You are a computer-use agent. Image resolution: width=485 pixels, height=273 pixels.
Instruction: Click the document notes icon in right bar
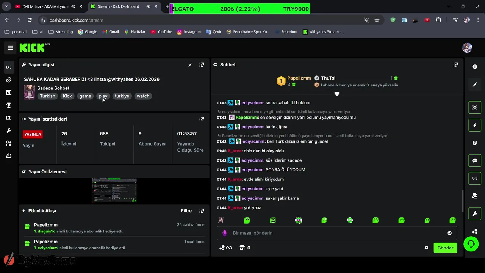pyautogui.click(x=475, y=143)
